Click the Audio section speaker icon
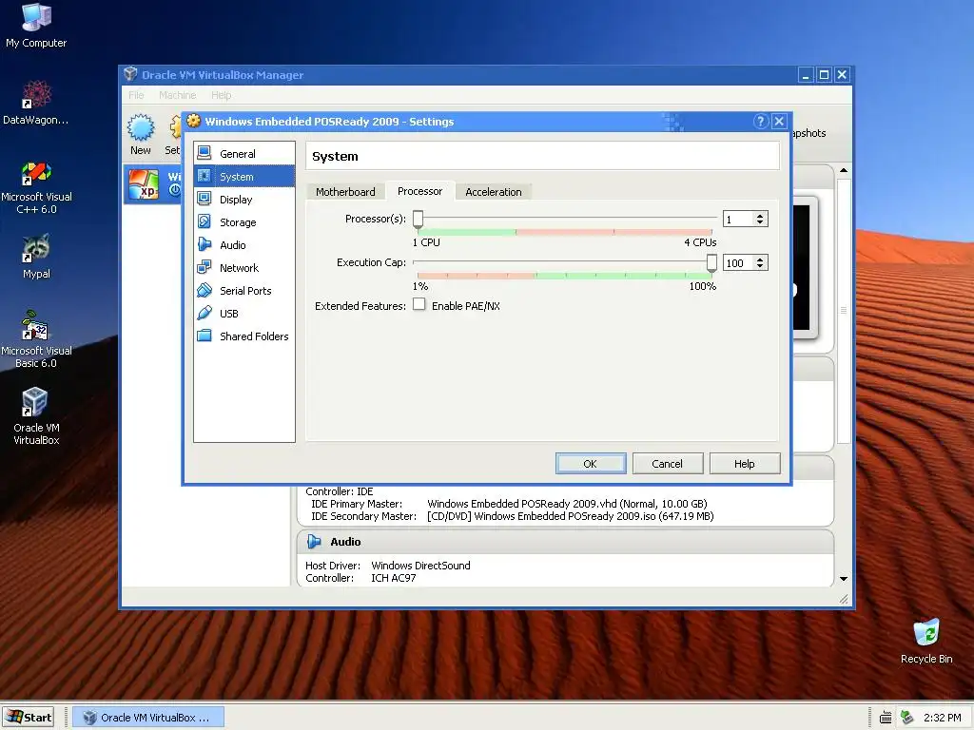The image size is (974, 730). [x=314, y=542]
